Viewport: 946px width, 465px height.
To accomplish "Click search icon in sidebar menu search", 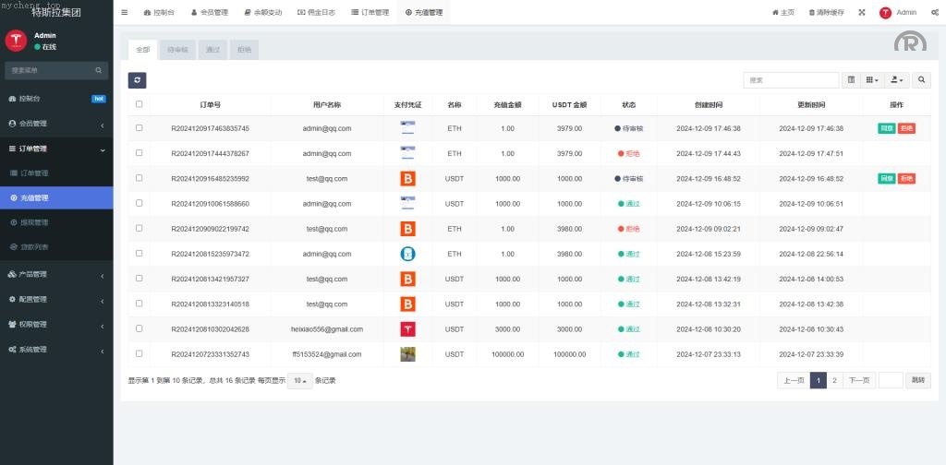I will 99,70.
